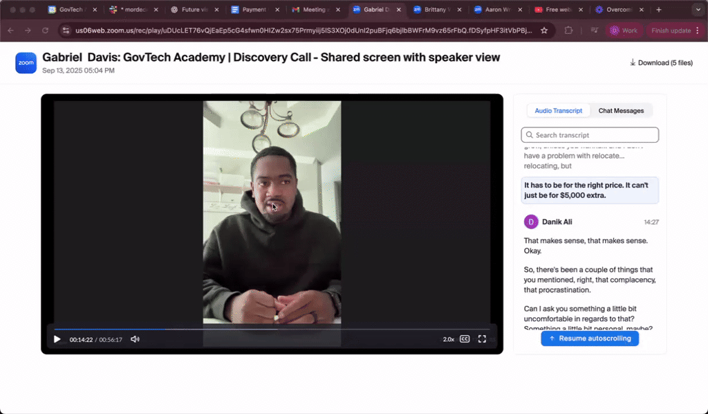Open the Work profile menu
The width and height of the screenshot is (708, 414).
coord(624,30)
